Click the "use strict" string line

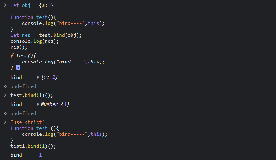click(27, 122)
